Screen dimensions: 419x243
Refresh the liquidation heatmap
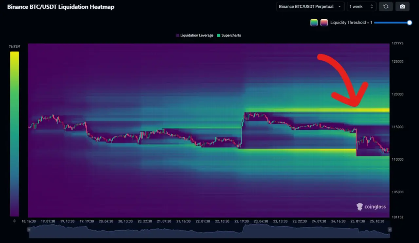coord(386,7)
